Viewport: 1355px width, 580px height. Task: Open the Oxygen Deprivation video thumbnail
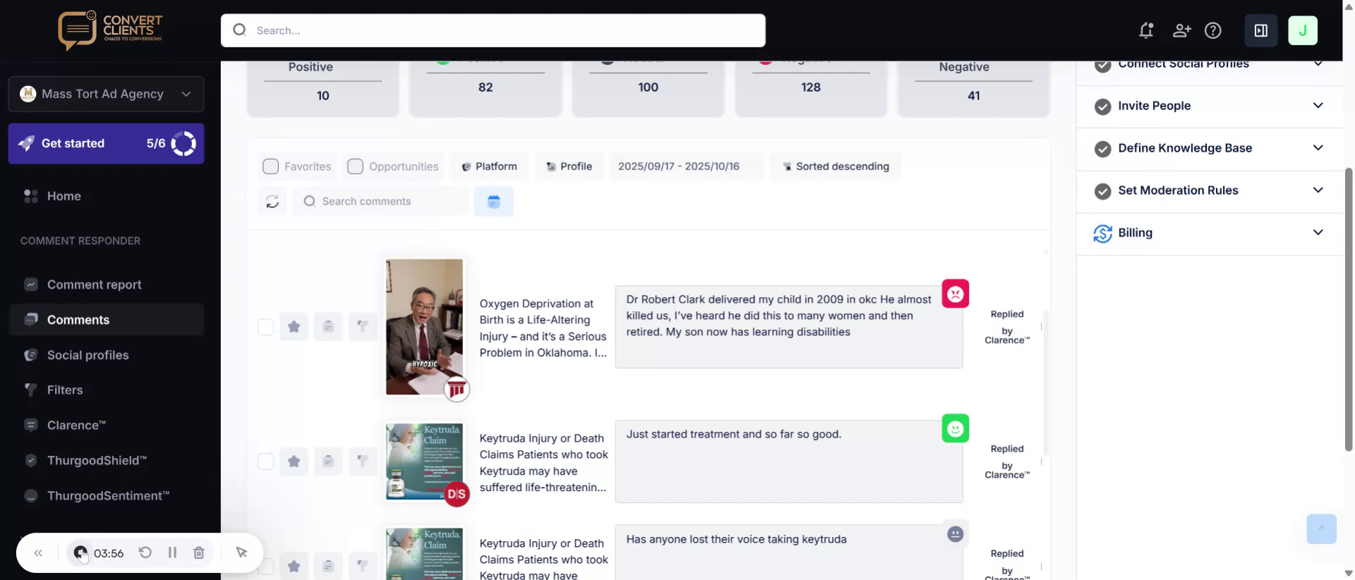424,327
